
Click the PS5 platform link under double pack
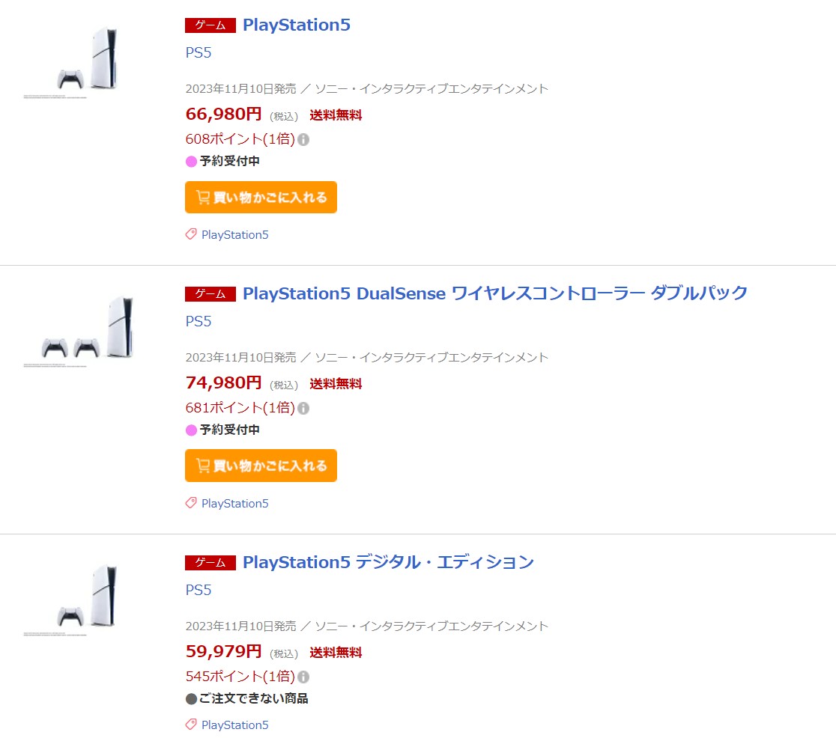coord(199,322)
